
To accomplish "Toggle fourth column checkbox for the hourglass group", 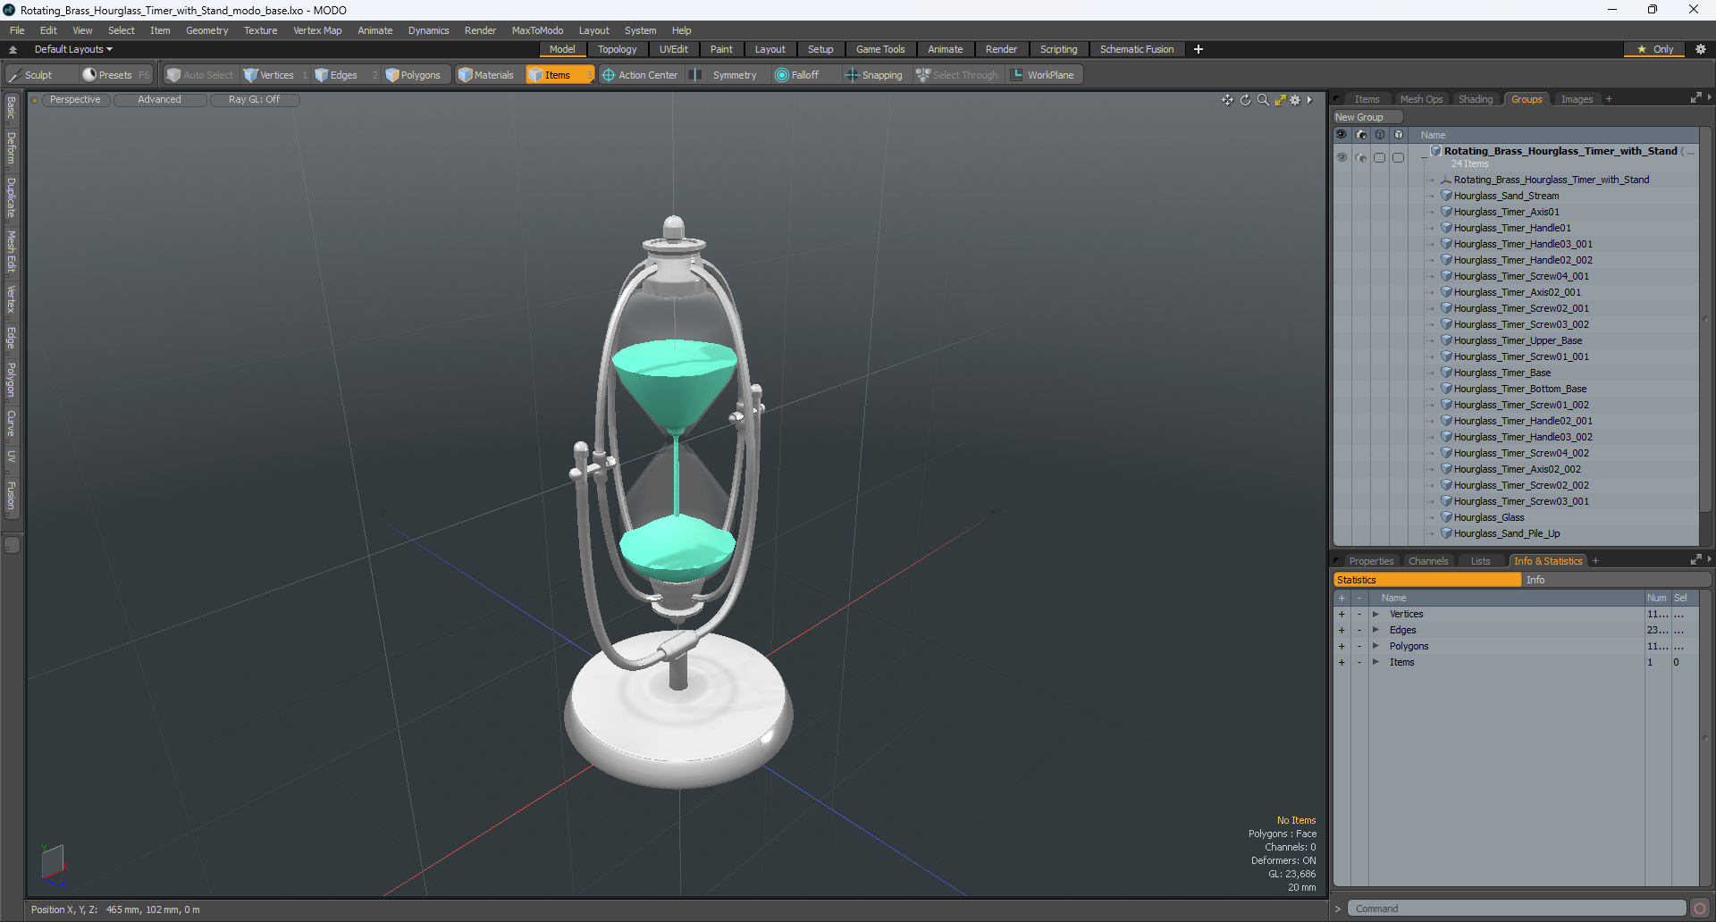I will [x=1399, y=157].
